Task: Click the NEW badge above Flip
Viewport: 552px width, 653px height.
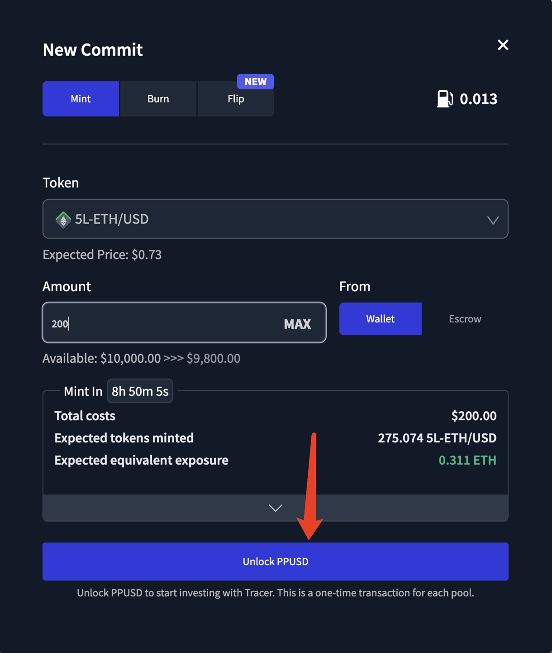Action: tap(255, 82)
